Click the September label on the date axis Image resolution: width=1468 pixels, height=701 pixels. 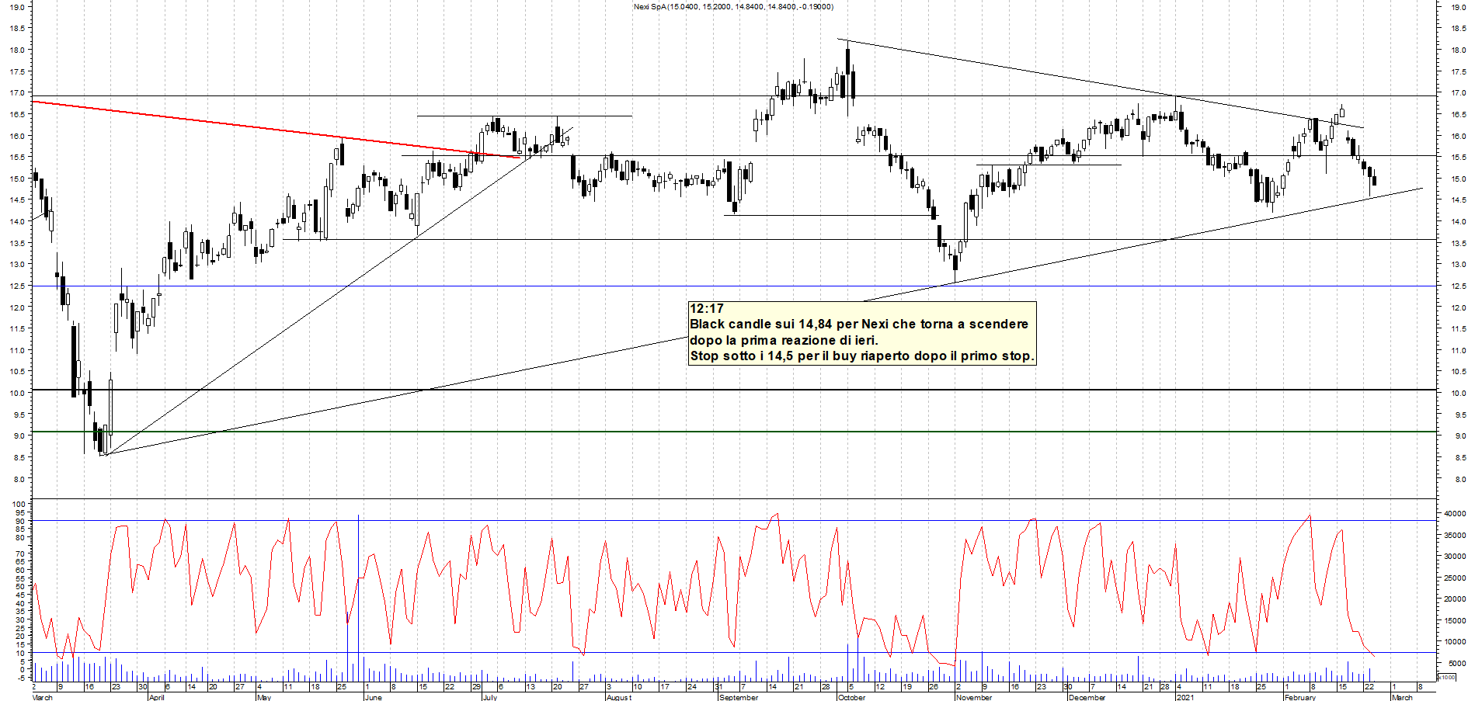click(x=739, y=697)
